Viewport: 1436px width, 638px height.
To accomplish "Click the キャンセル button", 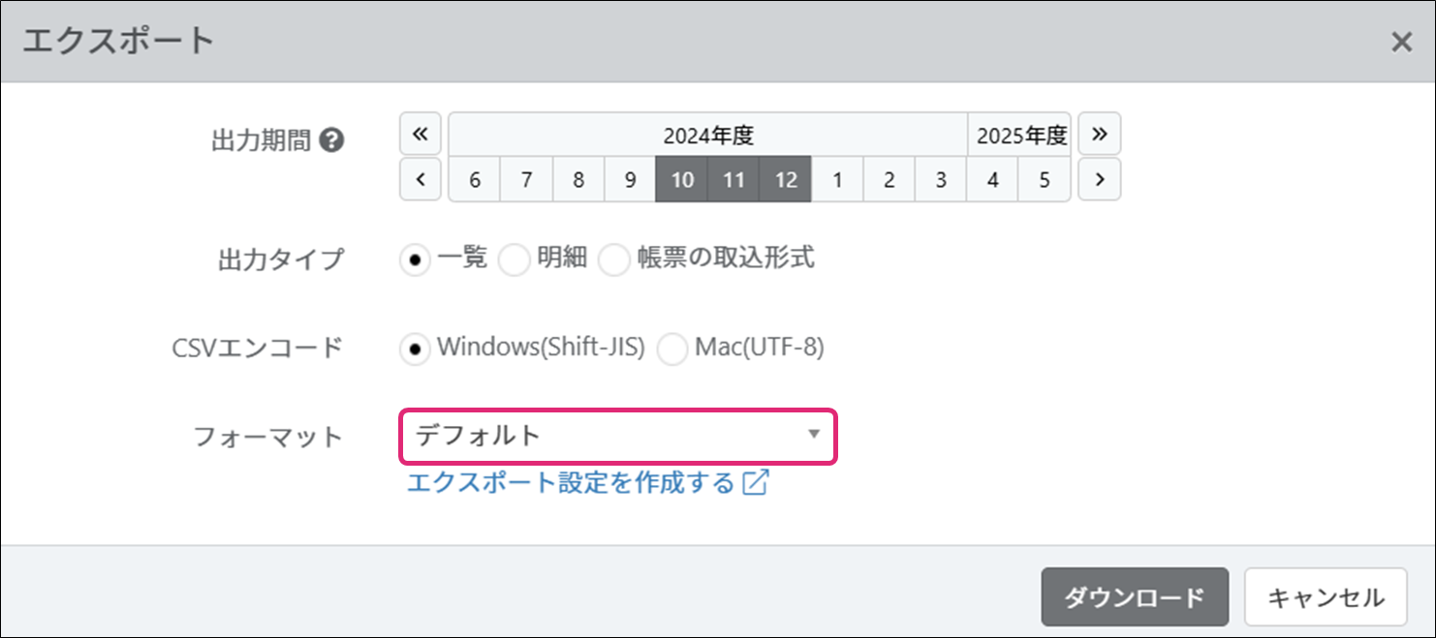I will [1325, 597].
